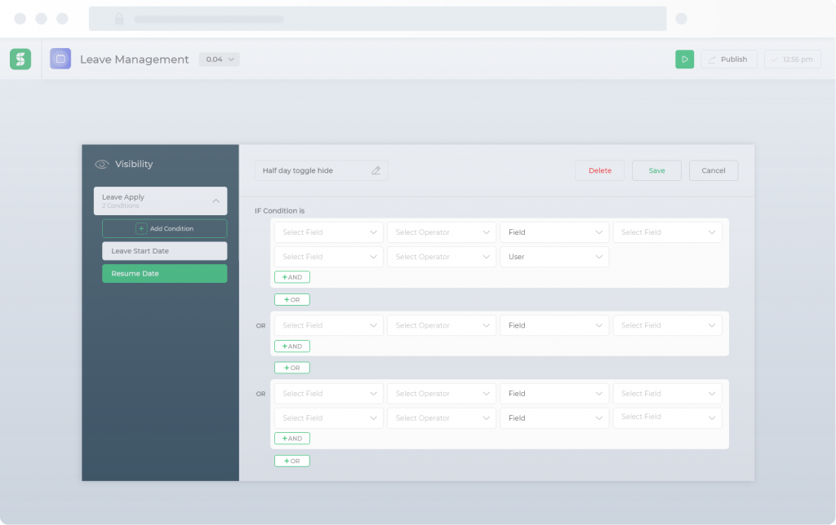Image resolution: width=836 pixels, height=525 pixels.
Task: Add an AND clause to the first condition
Action: (291, 277)
